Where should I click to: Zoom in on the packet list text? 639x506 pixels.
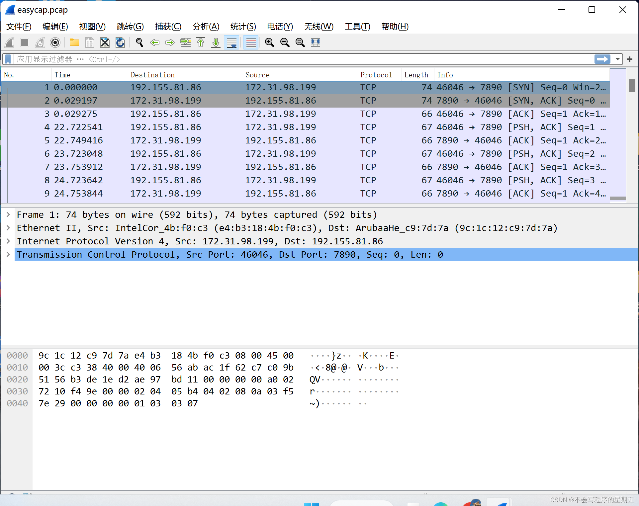pos(269,42)
